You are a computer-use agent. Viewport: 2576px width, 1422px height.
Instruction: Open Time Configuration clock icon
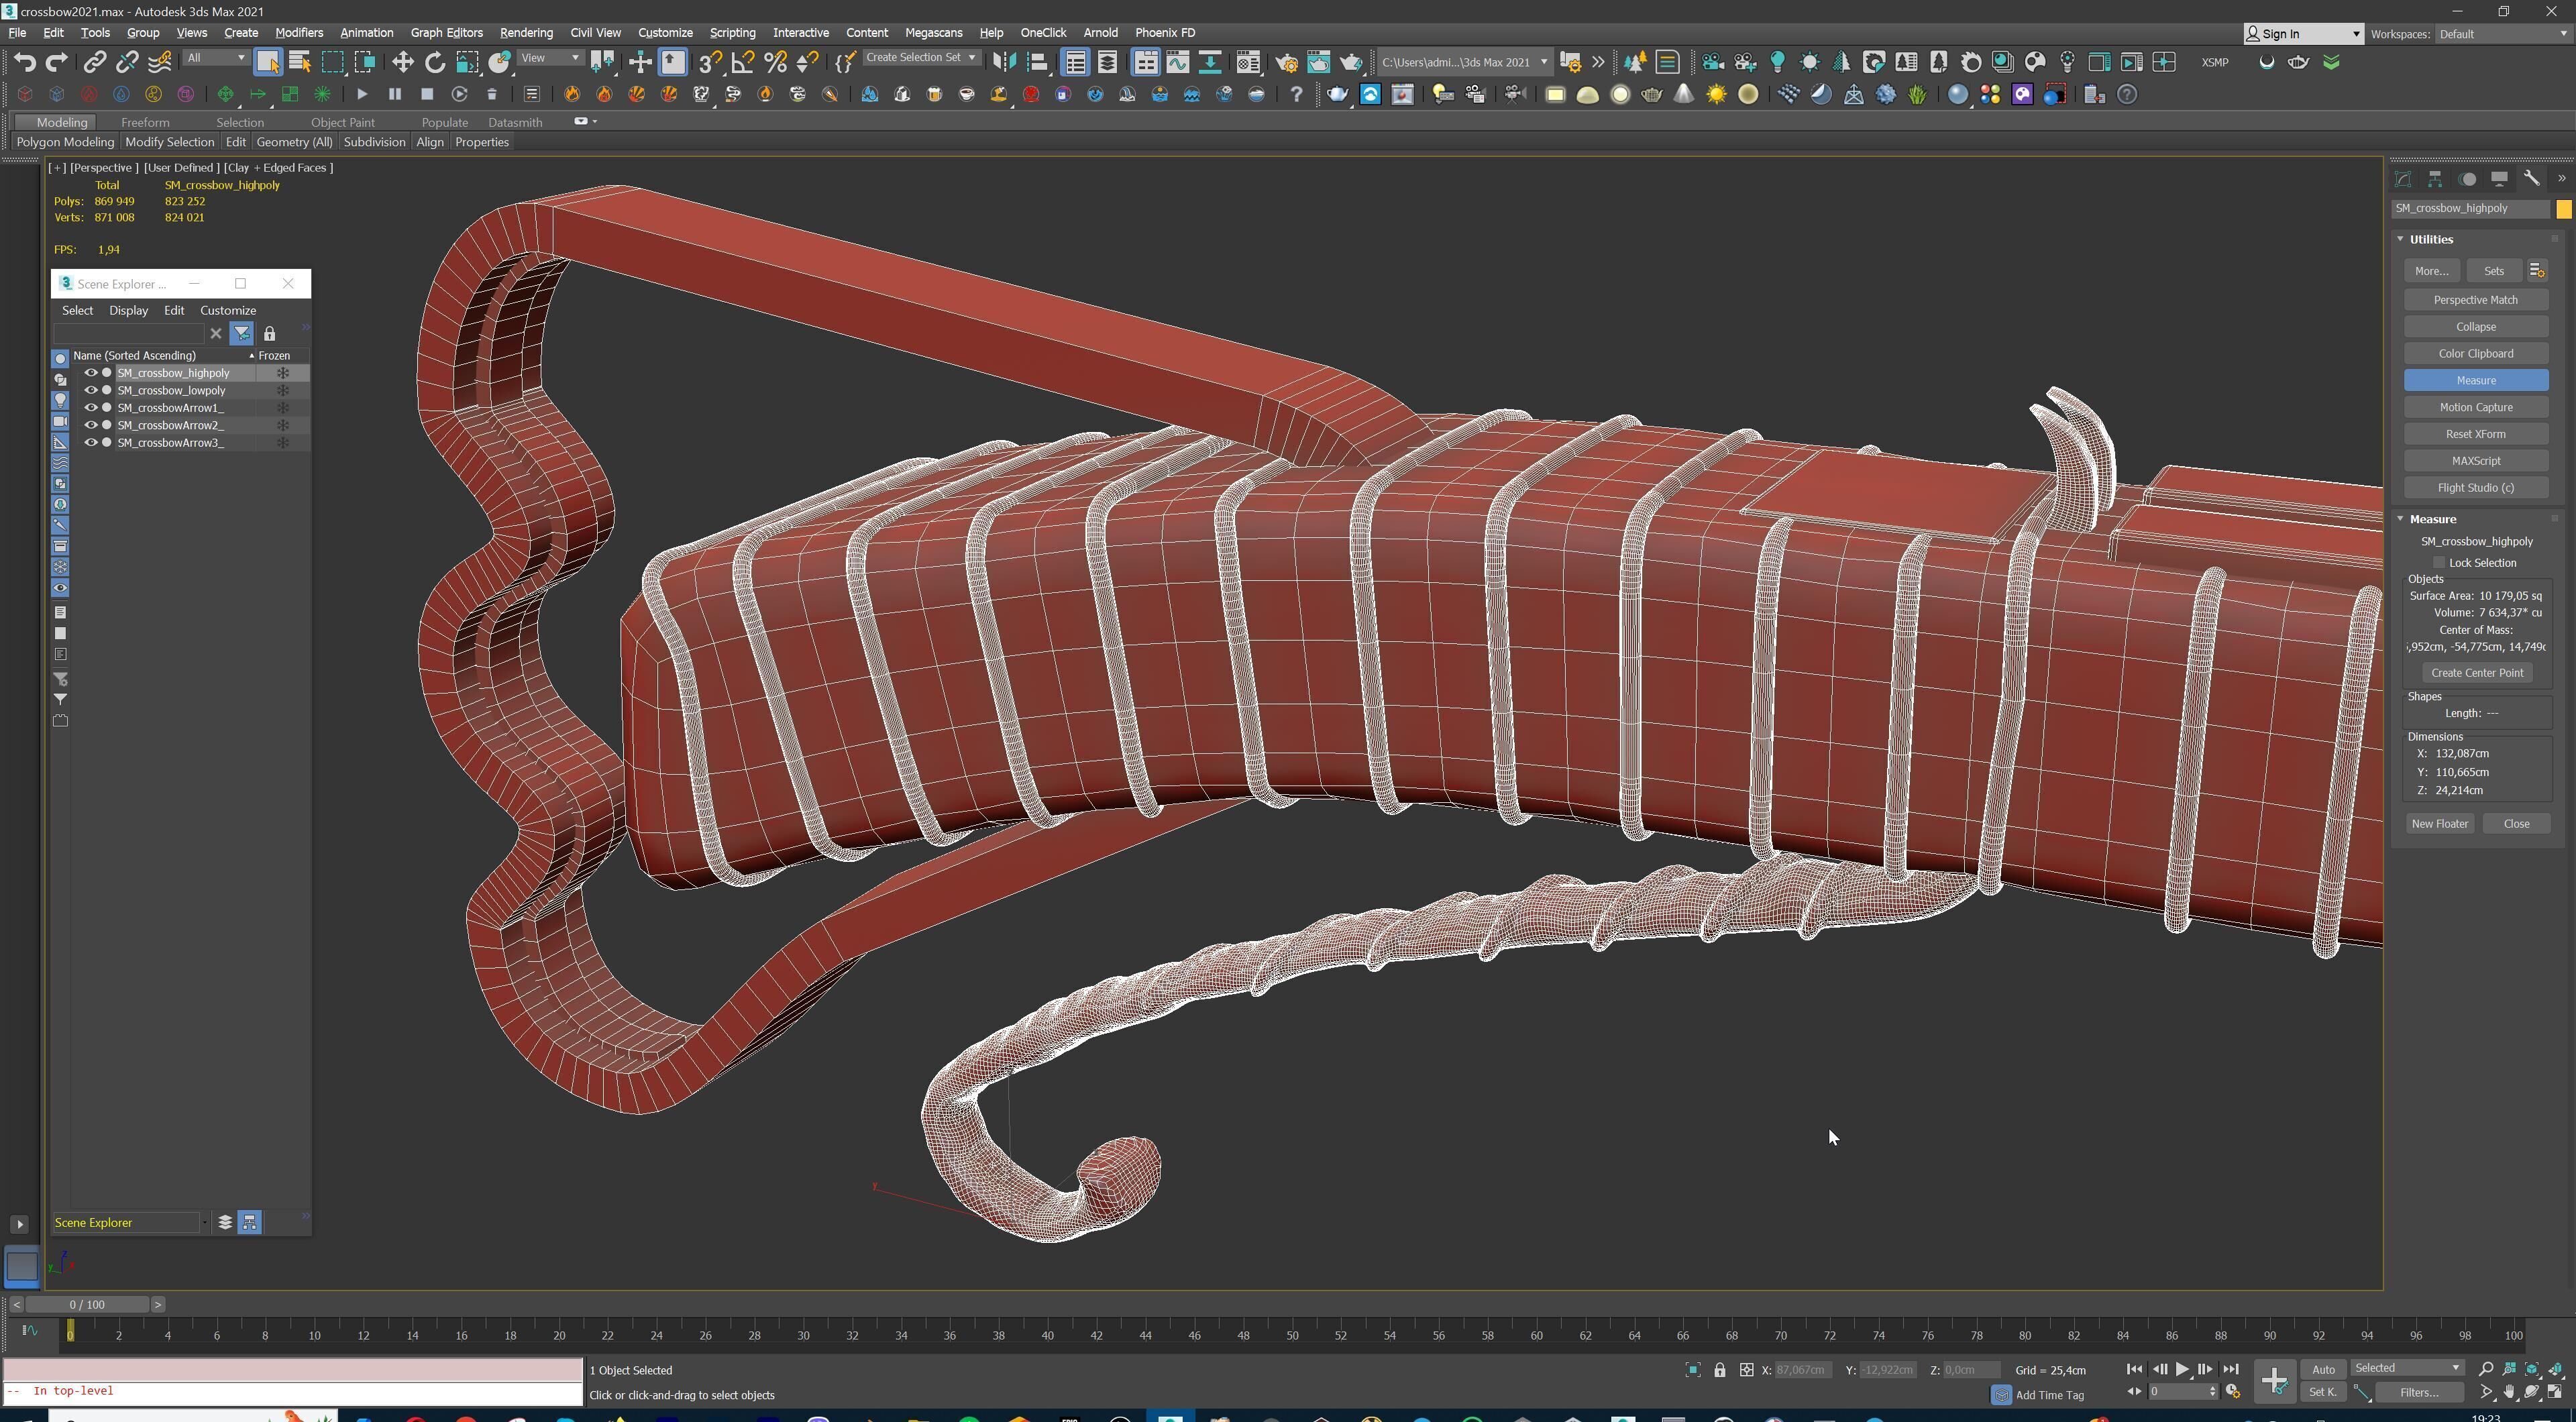click(x=2232, y=1392)
